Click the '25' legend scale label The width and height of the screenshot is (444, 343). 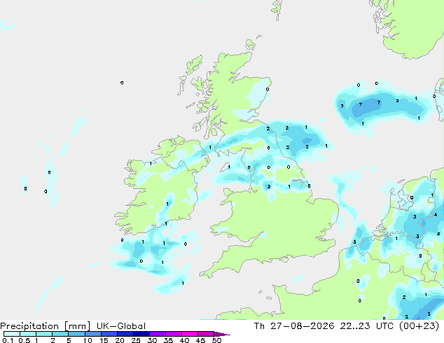[136, 340]
